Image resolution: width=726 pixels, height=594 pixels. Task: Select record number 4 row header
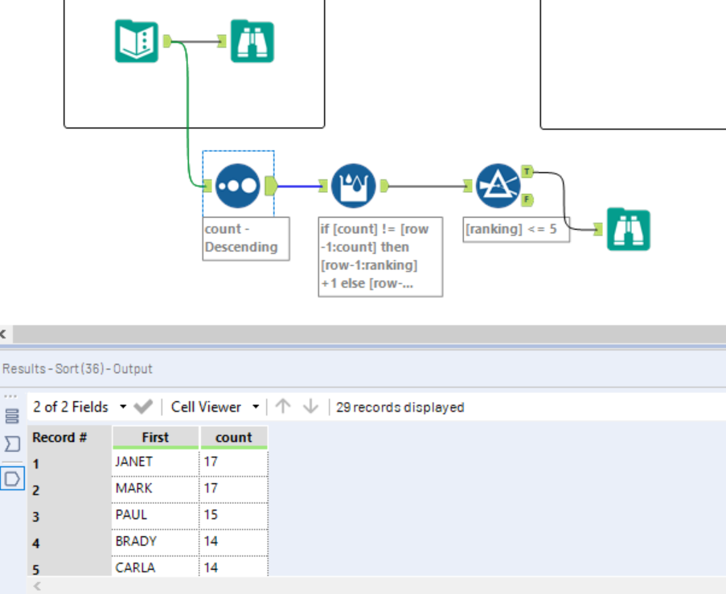point(69,543)
